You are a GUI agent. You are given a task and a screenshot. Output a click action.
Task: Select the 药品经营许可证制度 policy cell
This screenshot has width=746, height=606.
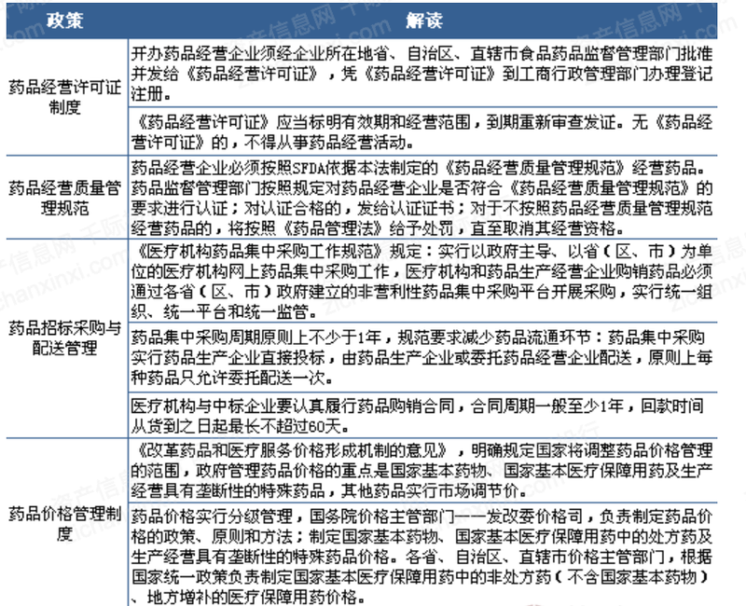point(65,97)
